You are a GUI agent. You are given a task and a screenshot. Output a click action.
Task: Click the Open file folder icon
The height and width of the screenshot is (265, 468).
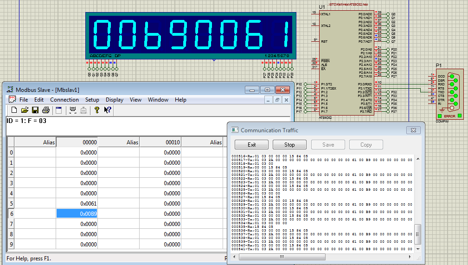click(x=25, y=110)
